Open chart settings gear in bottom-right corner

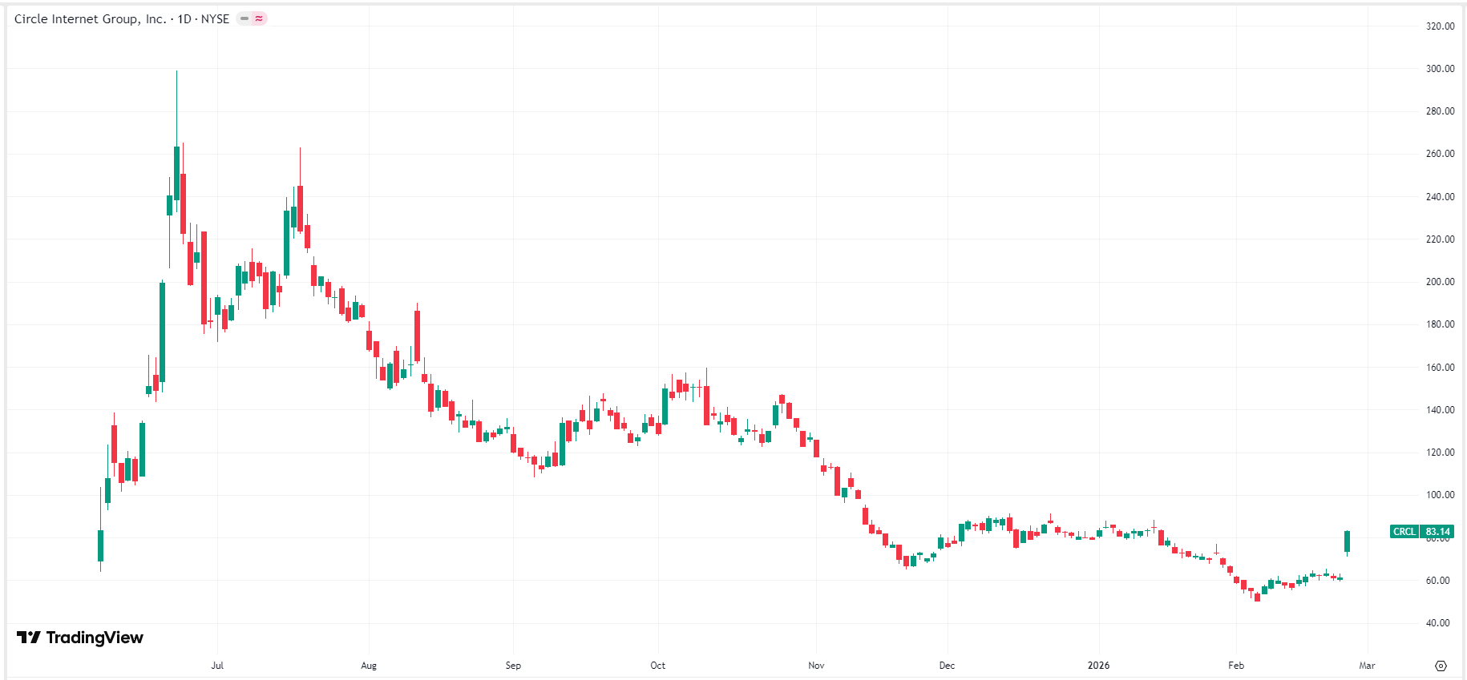tap(1441, 666)
